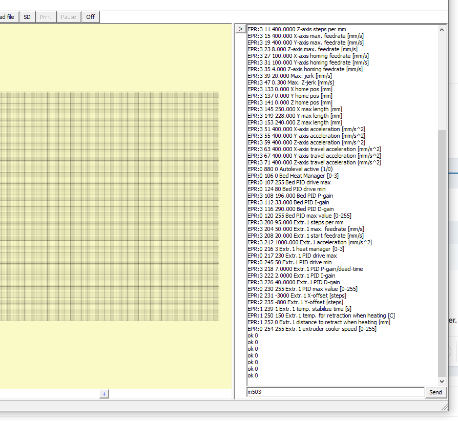Select log line 'Extr.1 max. feedrate'

(306, 229)
